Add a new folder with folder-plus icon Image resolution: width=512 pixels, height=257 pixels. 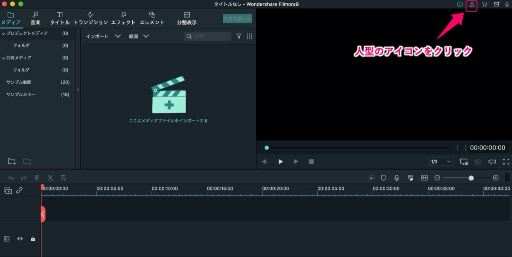[12, 161]
